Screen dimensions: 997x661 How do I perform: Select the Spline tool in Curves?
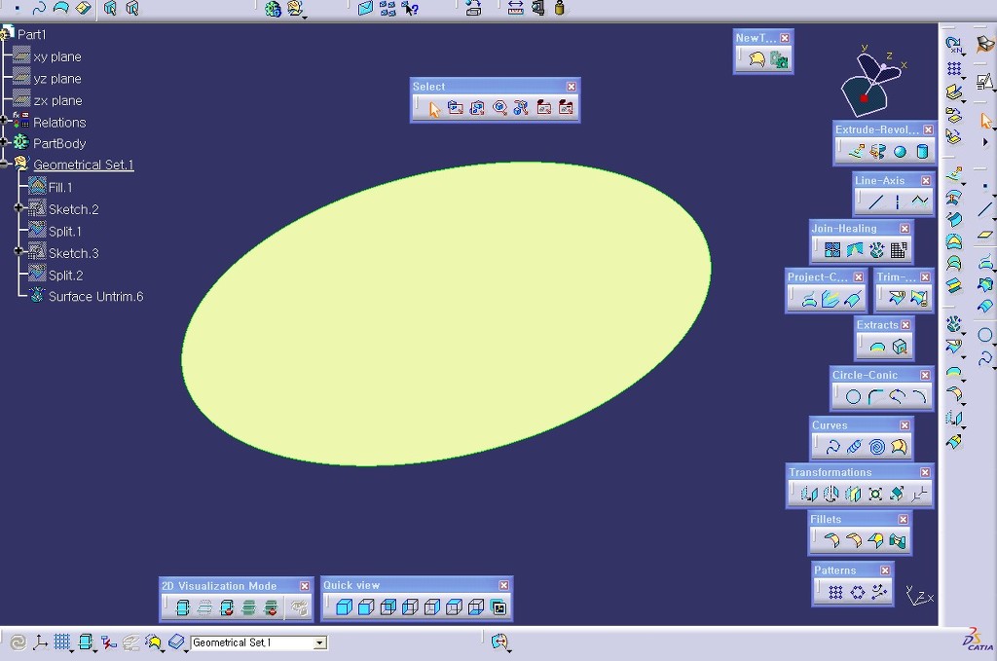(x=832, y=447)
